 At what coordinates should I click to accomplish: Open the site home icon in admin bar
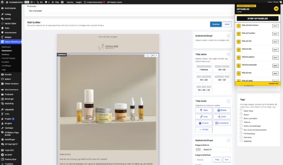tap(7, 2)
